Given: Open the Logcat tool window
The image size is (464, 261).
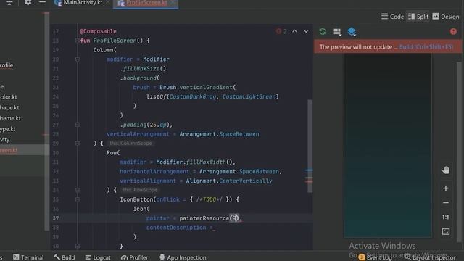Looking at the screenshot, I should [98, 257].
